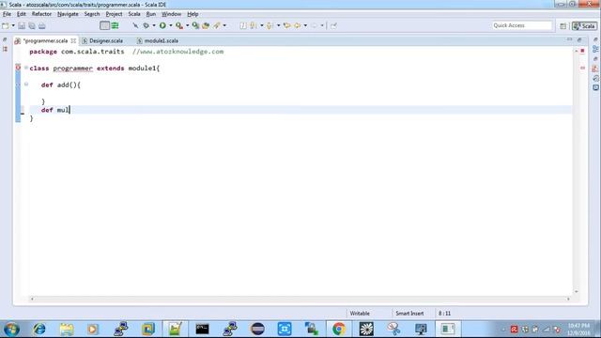This screenshot has width=601, height=338.
Task: Click the 'Smart Insert' status bar entry
Action: coord(409,314)
